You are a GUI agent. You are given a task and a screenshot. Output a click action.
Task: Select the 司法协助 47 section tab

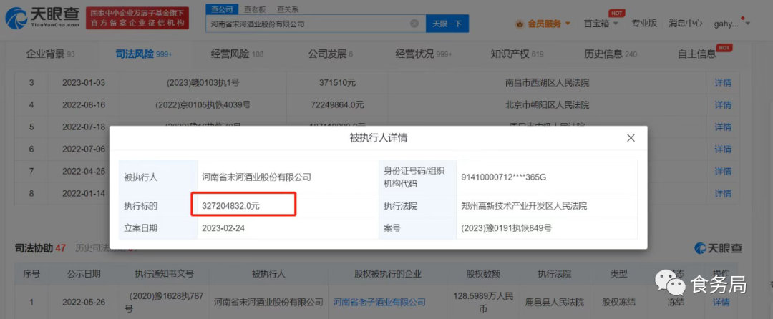point(40,248)
